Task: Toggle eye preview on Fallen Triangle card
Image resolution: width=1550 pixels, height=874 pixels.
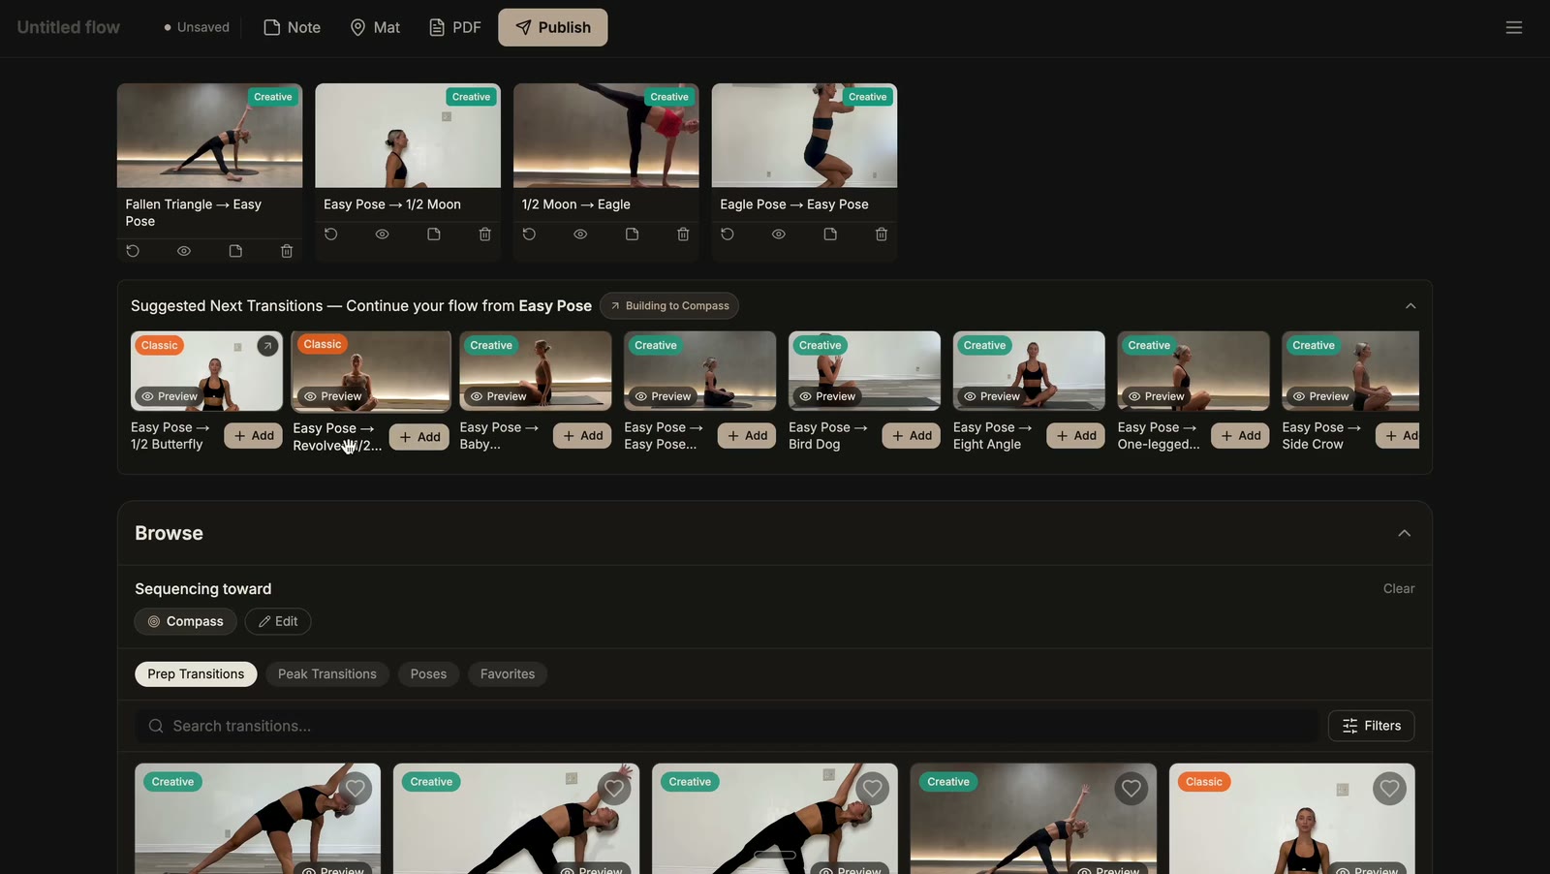Action: [x=184, y=251]
